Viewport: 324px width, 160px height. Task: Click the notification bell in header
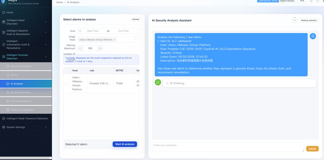click(x=311, y=1)
